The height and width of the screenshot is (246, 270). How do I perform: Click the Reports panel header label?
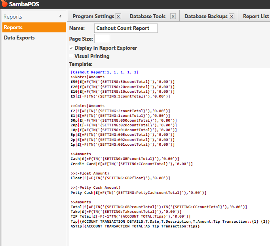[13, 17]
